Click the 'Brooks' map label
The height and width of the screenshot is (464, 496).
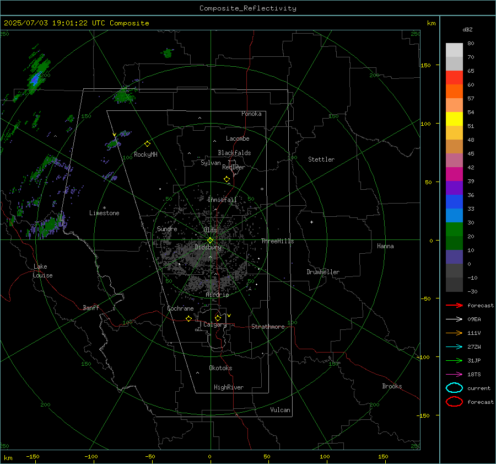tap(392, 386)
